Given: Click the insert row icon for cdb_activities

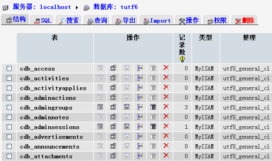Looking at the screenshot, I should [x=140, y=78].
